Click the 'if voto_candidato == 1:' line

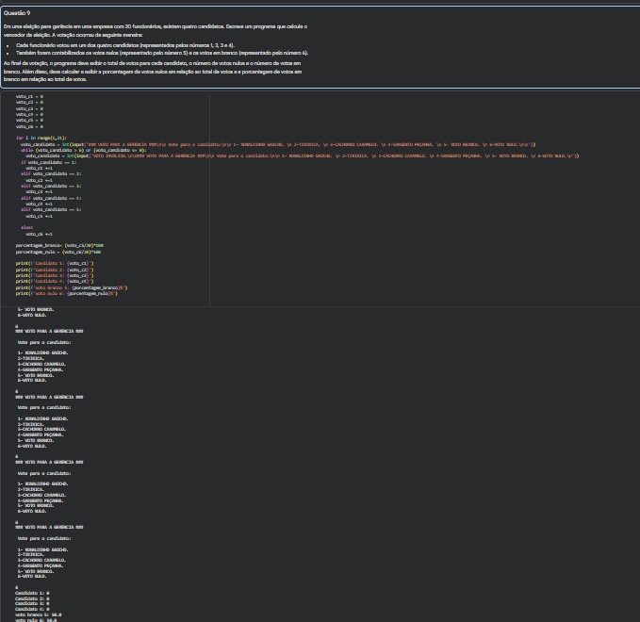coord(49,162)
